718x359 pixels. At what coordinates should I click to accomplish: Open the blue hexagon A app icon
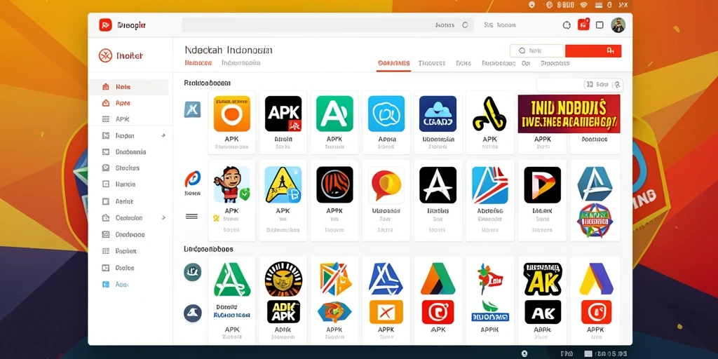pyautogui.click(x=595, y=184)
